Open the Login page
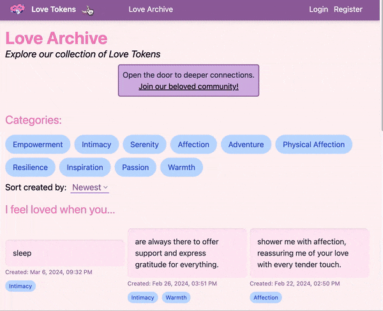The image size is (383, 311). [319, 10]
